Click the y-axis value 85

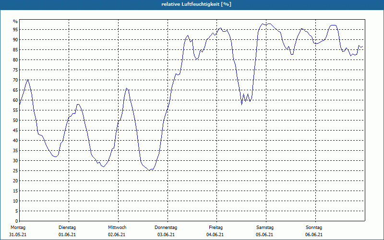click(15, 50)
